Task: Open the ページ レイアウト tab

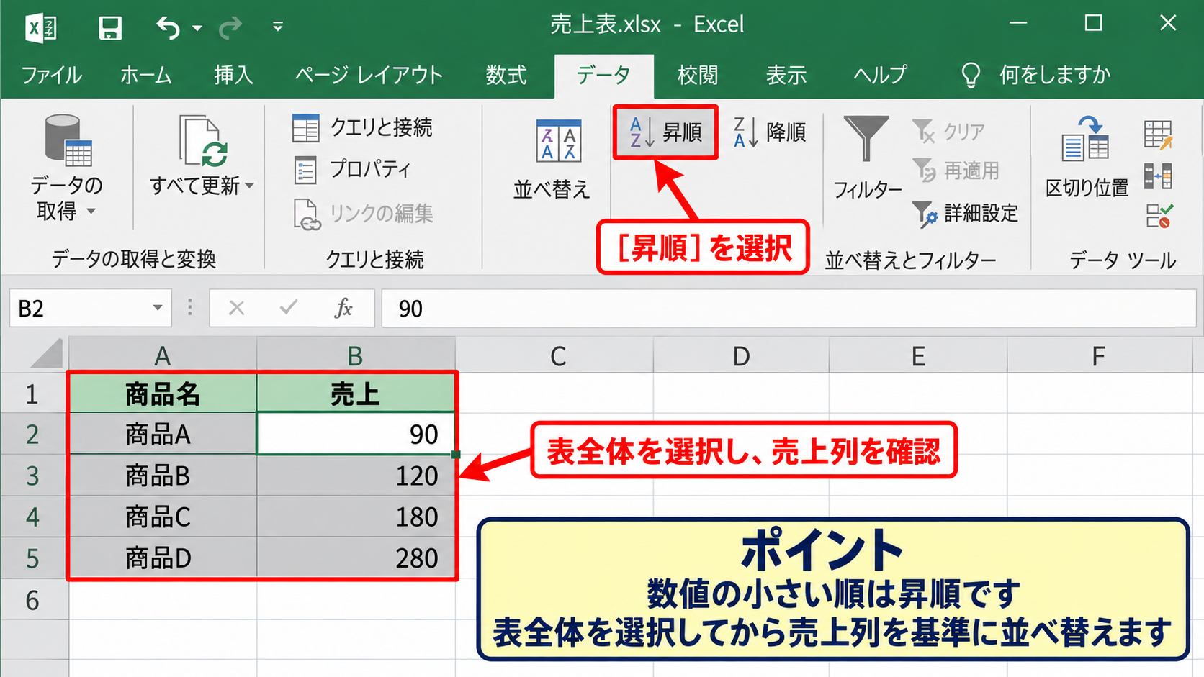Action: 369,75
